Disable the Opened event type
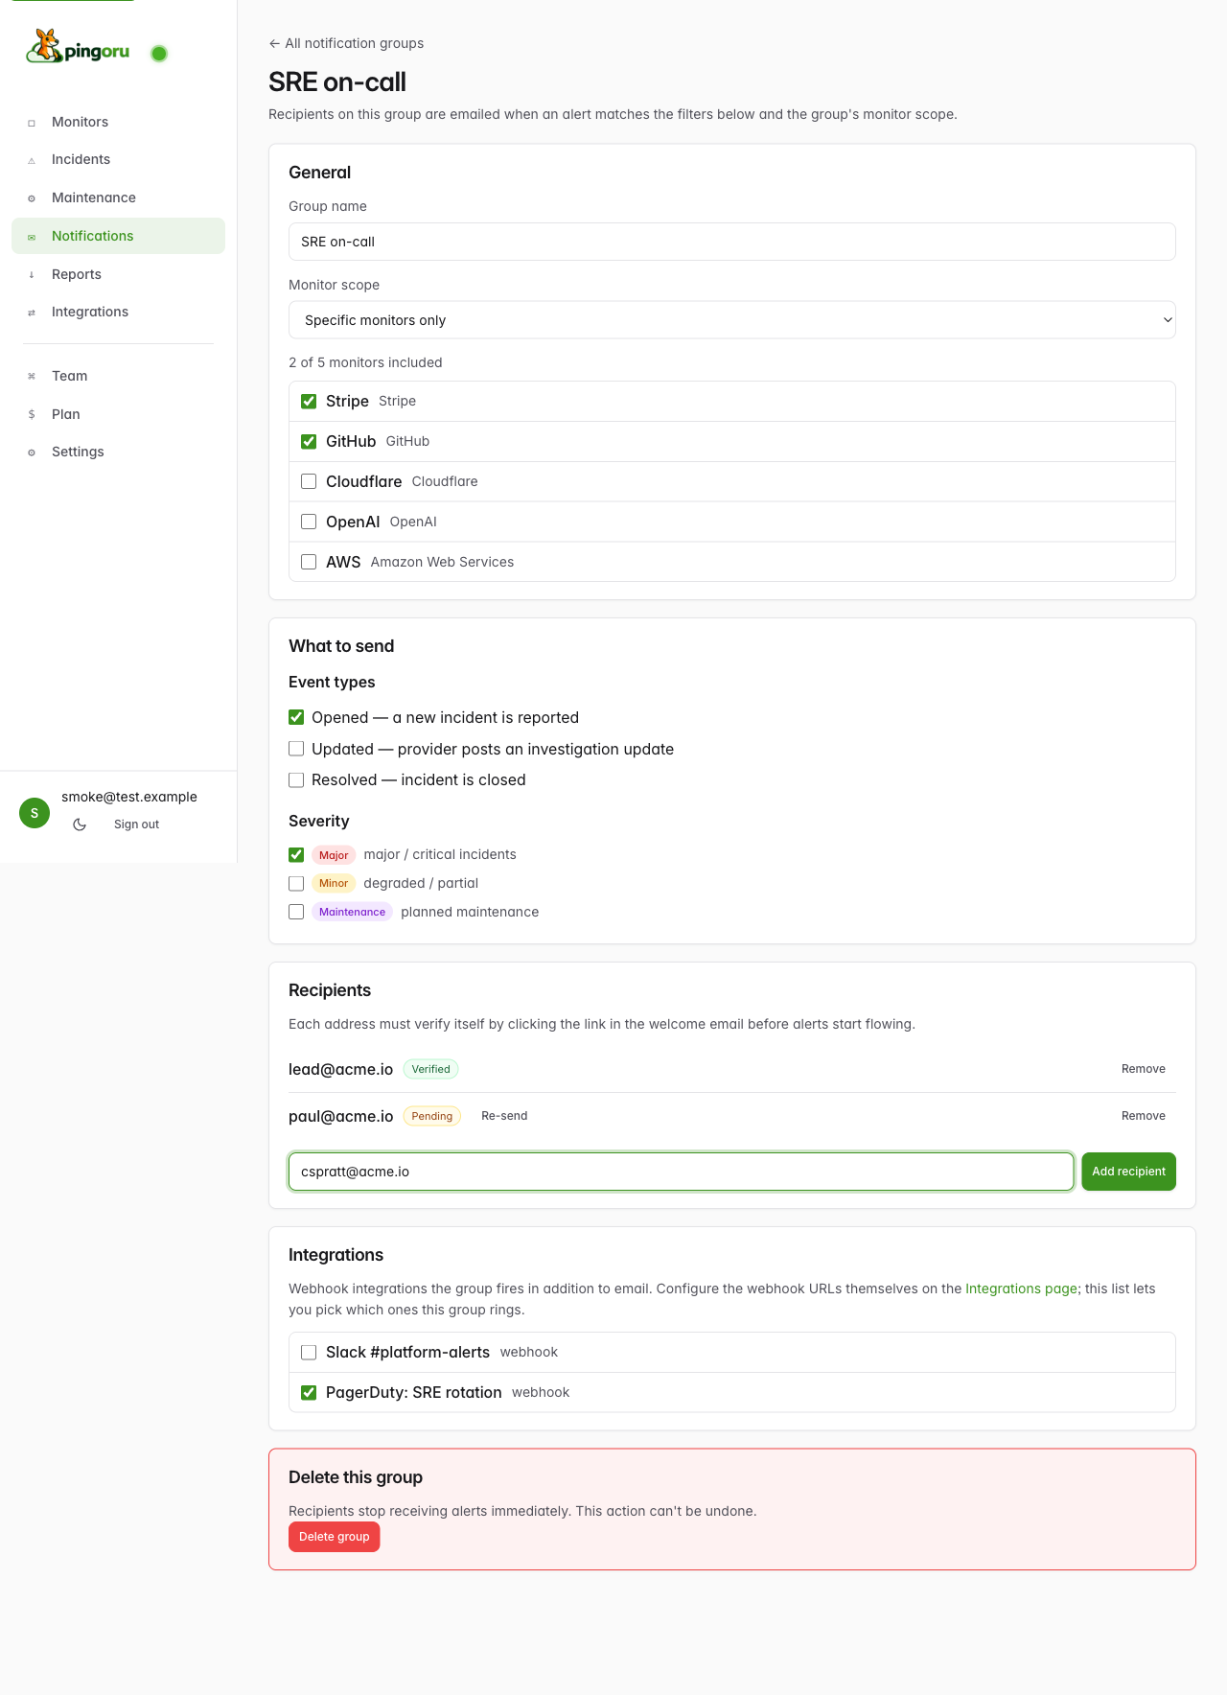 coord(296,717)
